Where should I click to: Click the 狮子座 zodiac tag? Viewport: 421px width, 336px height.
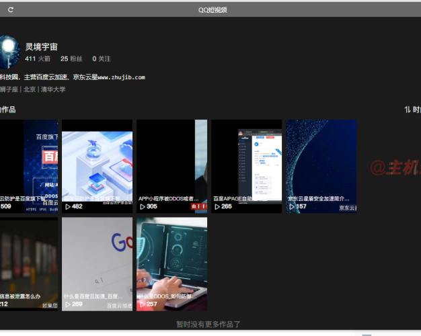9,89
